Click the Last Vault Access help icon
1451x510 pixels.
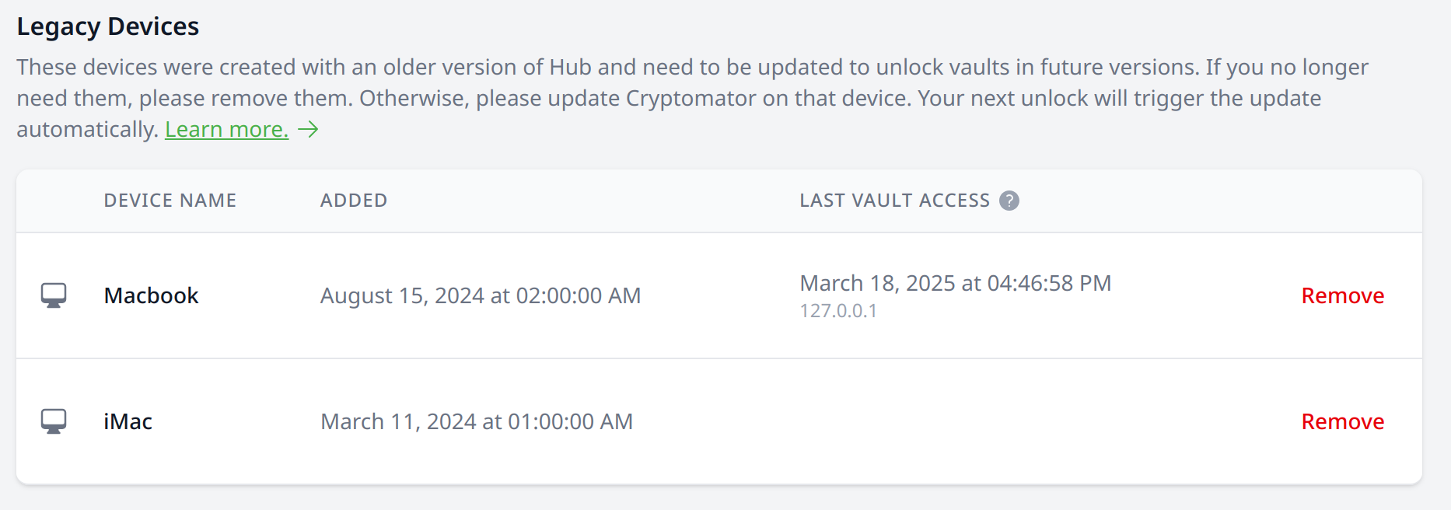click(1009, 201)
